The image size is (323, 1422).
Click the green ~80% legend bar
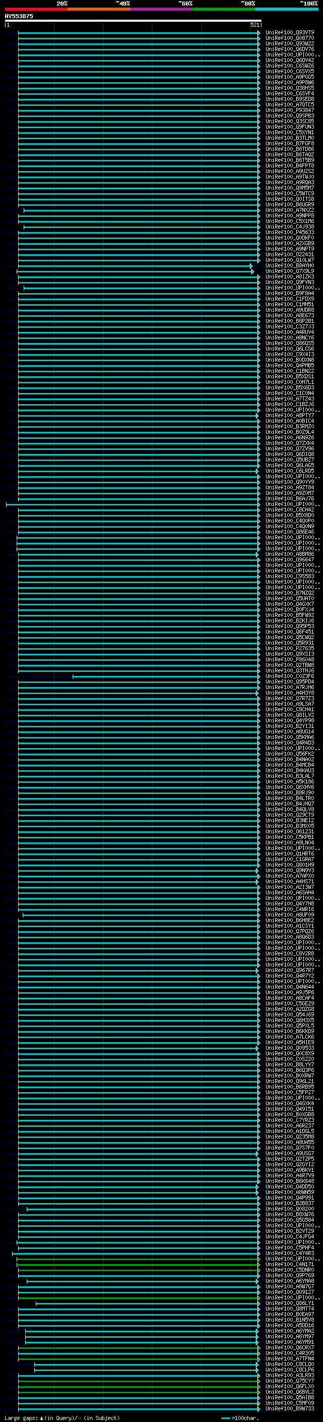(224, 9)
